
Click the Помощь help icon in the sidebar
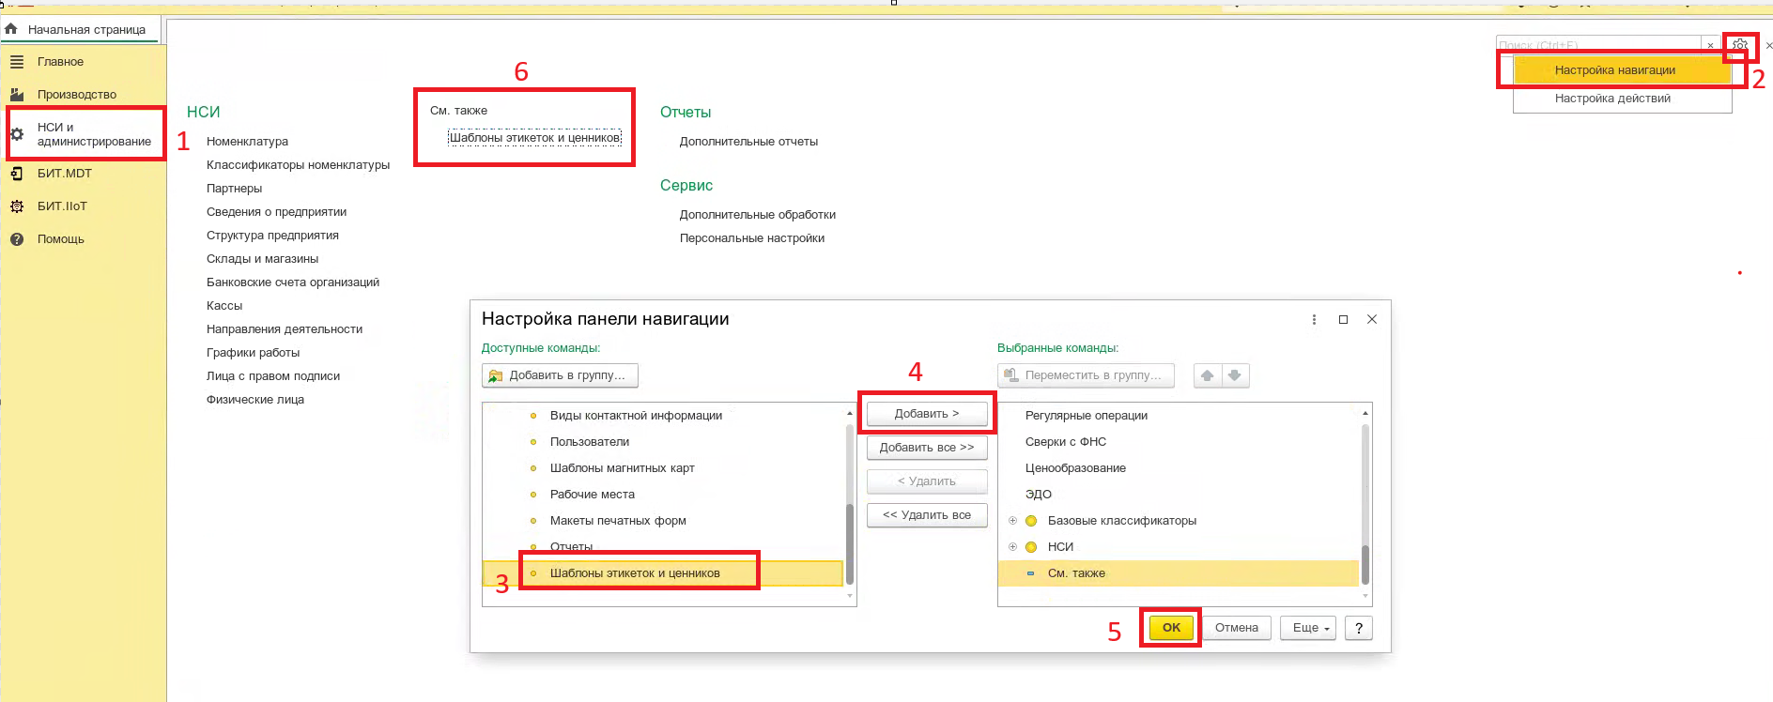click(x=17, y=239)
